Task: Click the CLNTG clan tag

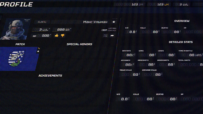Action: (x=42, y=22)
